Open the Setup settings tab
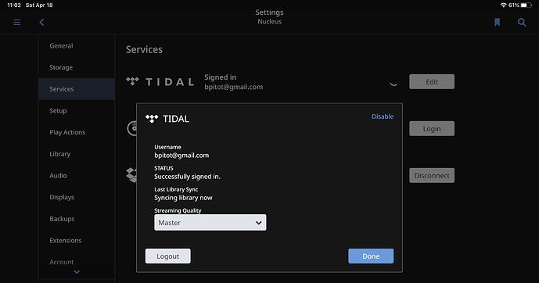This screenshot has width=539, height=283. 77,110
